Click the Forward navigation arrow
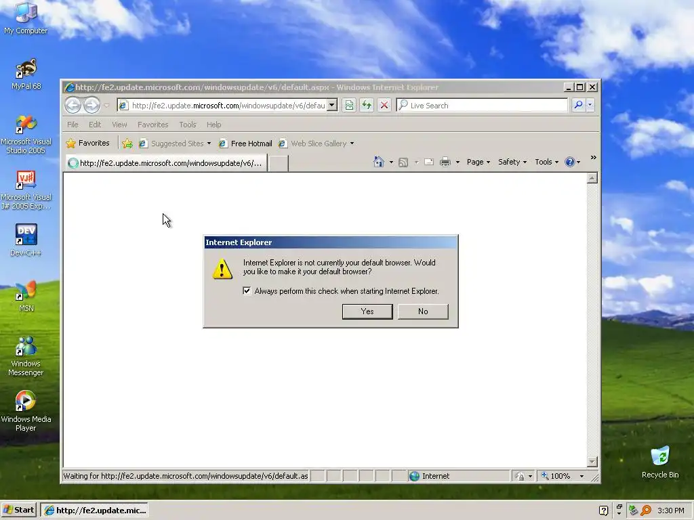The height and width of the screenshot is (520, 694). coord(91,105)
